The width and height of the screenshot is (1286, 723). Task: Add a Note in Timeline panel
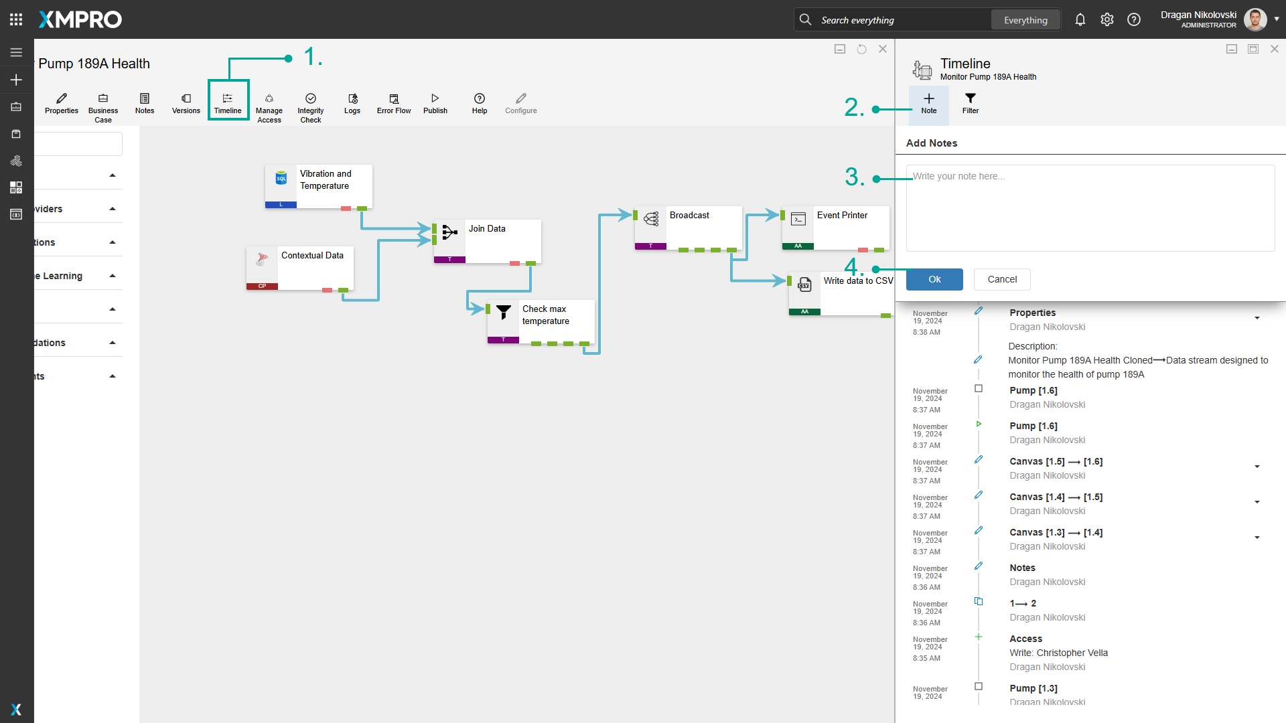click(x=928, y=104)
